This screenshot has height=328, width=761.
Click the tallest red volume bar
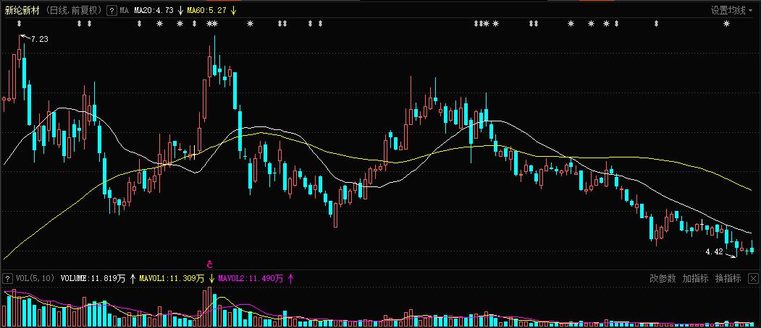209,306
